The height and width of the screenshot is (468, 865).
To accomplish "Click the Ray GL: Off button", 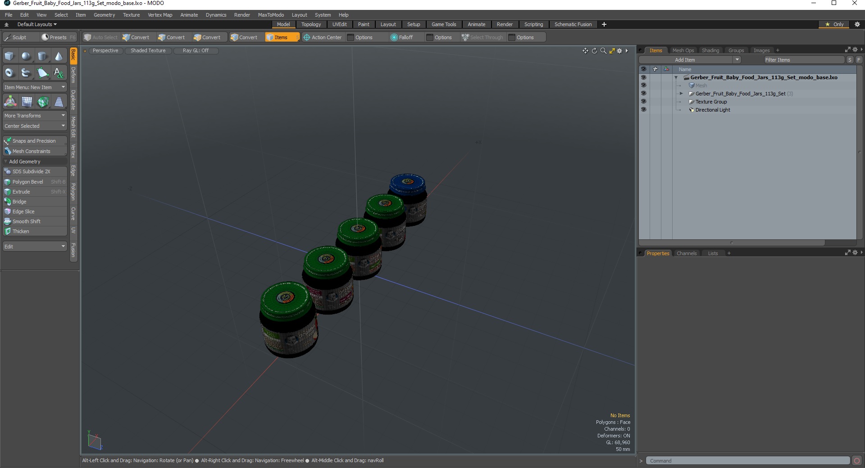I will 196,50.
